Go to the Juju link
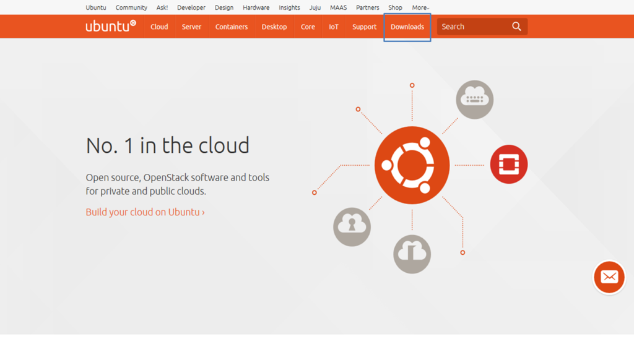Image resolution: width=634 pixels, height=352 pixels. tap(315, 7)
